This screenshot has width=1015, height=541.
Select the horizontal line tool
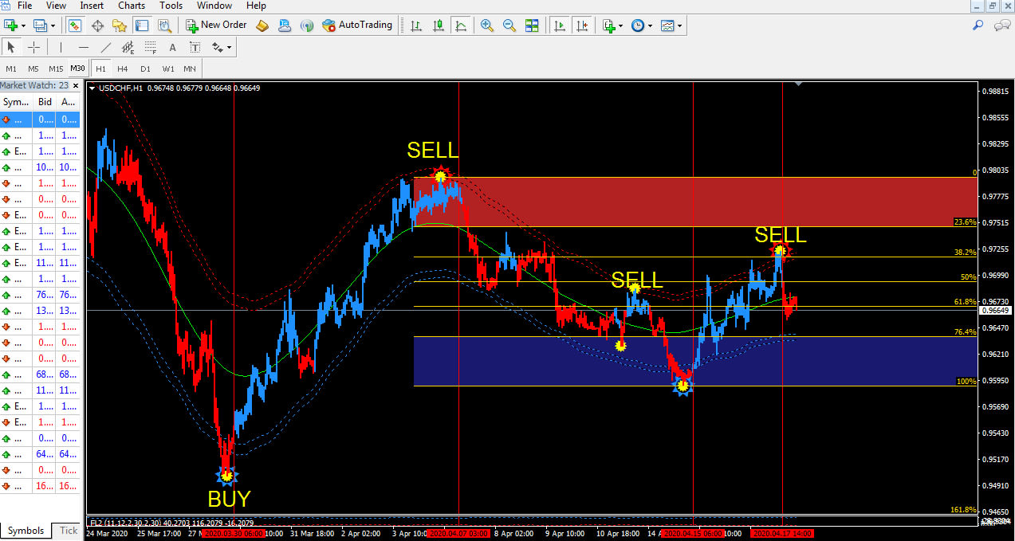tap(83, 48)
